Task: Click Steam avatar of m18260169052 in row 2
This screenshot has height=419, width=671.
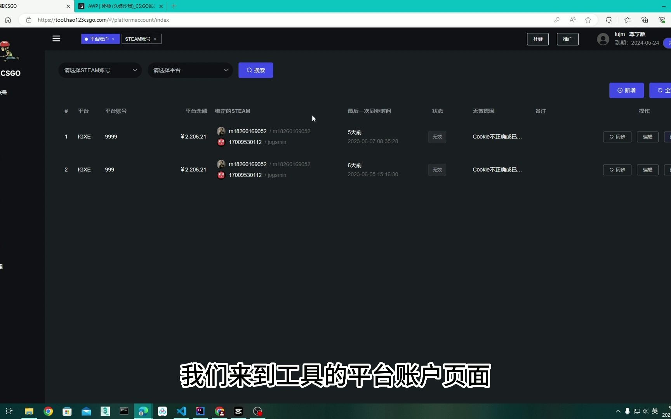Action: (x=221, y=164)
